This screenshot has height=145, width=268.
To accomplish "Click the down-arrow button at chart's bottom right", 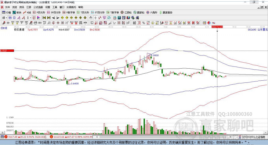I will (266, 132).
